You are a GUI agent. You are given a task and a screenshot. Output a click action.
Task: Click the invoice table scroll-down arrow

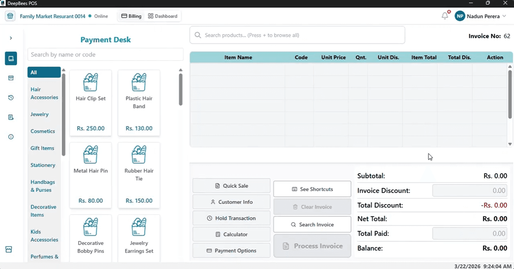click(x=510, y=144)
